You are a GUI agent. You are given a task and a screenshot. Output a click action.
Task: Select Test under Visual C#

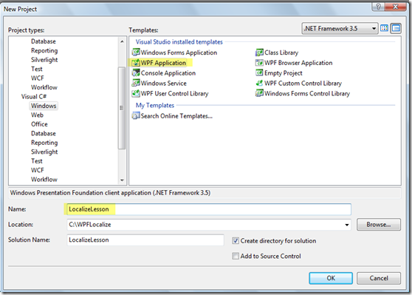[37, 161]
